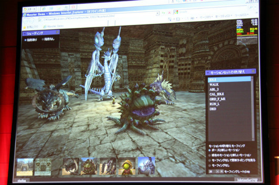Choose the purple spiky beast monster thumbnail
The width and height of the screenshot is (279, 185).
(108, 166)
